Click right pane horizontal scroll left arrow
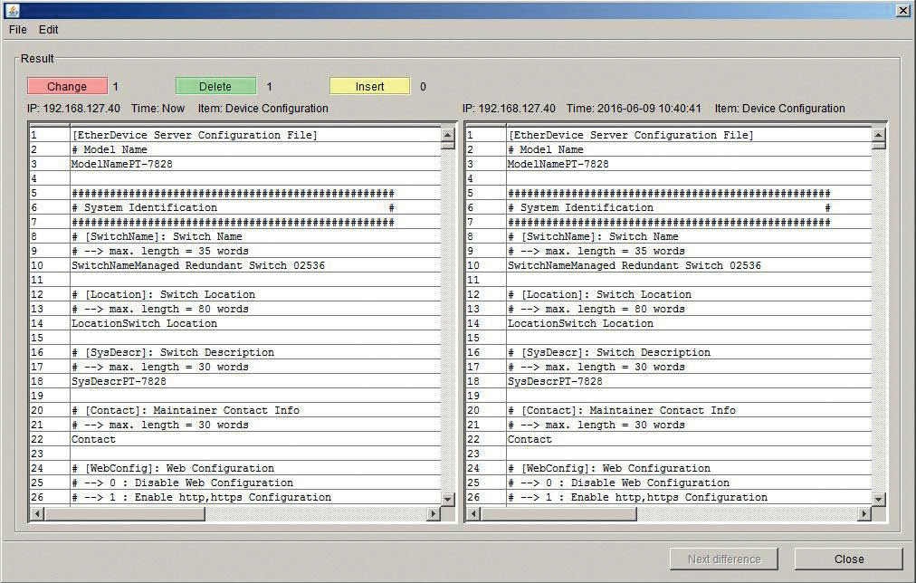Screen dimensions: 916x583 472,514
